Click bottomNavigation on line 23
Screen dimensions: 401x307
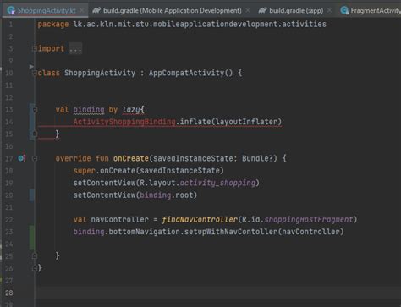[x=144, y=232]
